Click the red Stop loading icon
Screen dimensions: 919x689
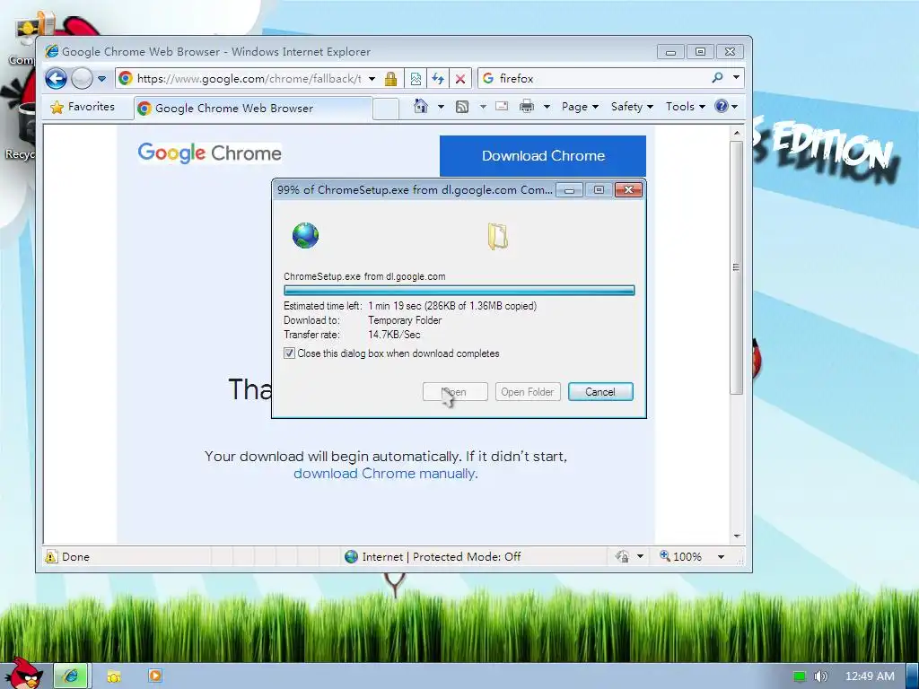460,79
